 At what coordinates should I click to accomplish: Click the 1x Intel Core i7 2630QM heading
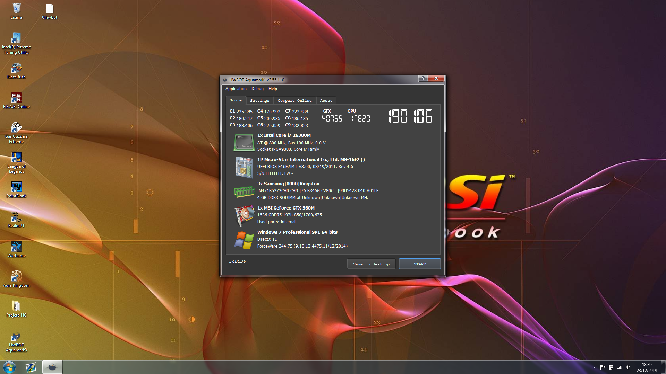(x=284, y=135)
